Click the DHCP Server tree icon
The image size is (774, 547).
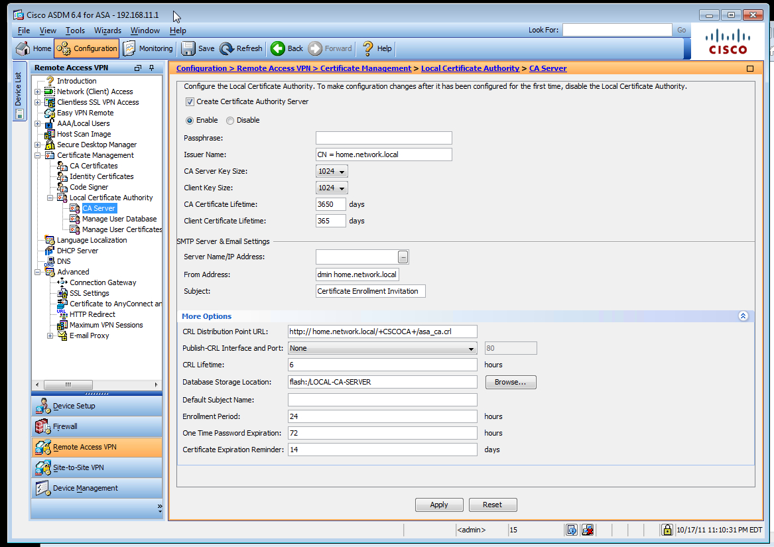click(x=49, y=251)
